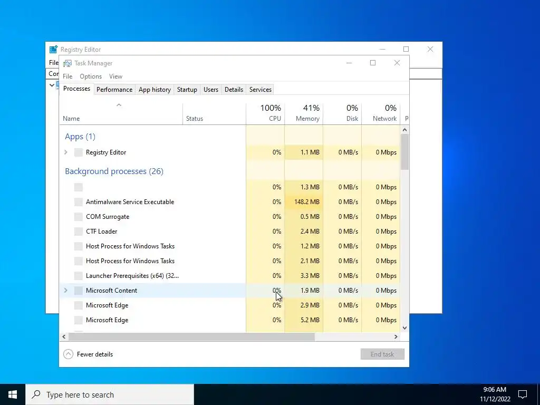The image size is (540, 405).
Task: Click the scroll right arrow
Action: (x=396, y=336)
